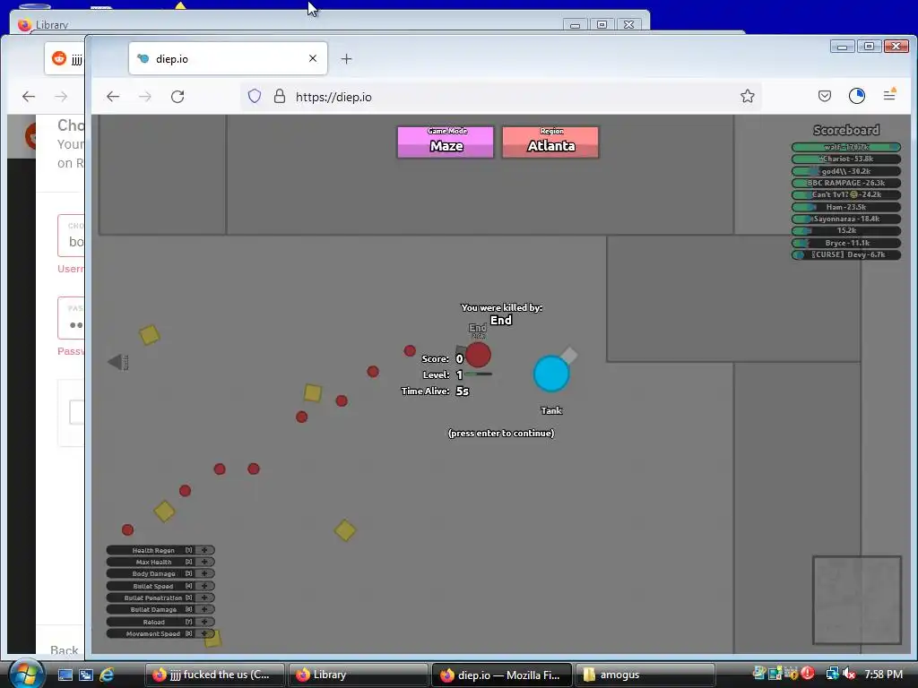Open the tracking protection shield icon
This screenshot has height=688, width=918.
click(254, 97)
